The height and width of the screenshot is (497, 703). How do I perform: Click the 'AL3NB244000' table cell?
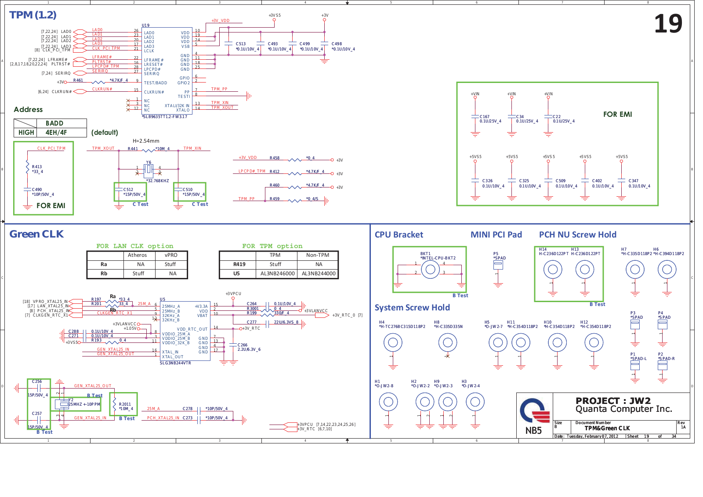pos(319,274)
